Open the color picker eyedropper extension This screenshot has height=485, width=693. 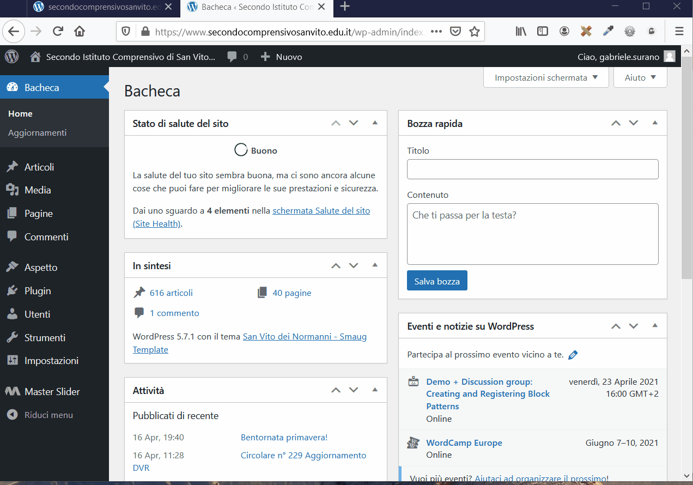[x=608, y=32]
